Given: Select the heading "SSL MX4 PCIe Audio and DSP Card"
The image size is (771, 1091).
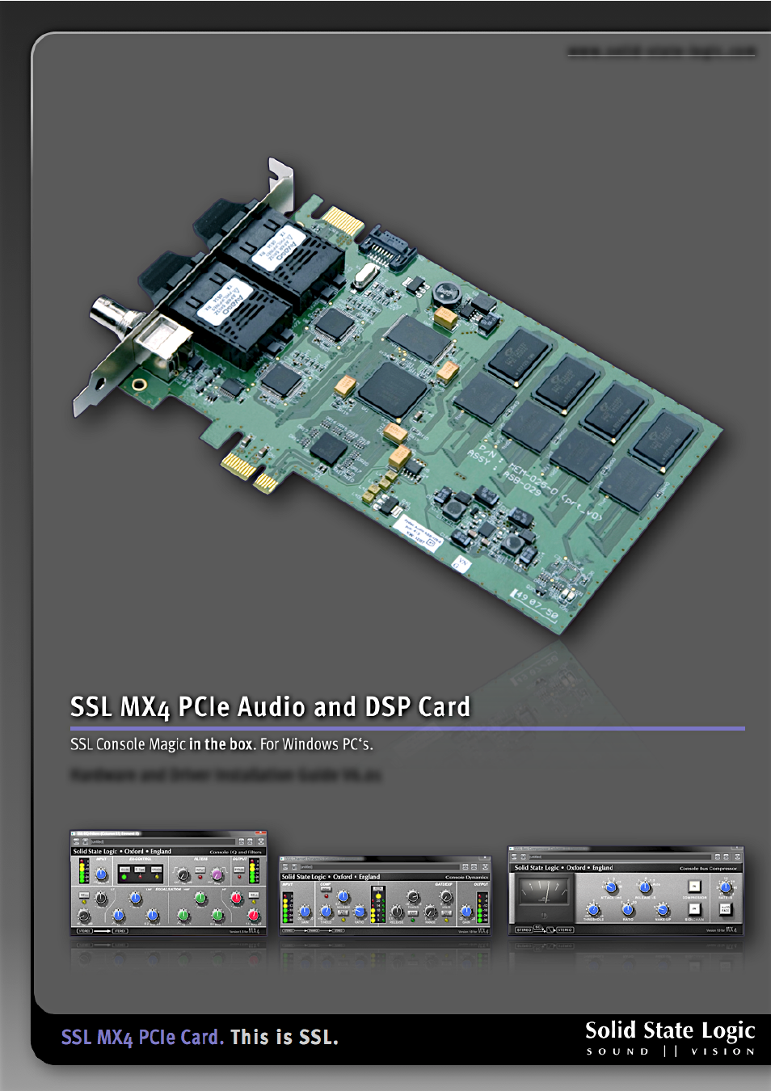Looking at the screenshot, I should [270, 707].
